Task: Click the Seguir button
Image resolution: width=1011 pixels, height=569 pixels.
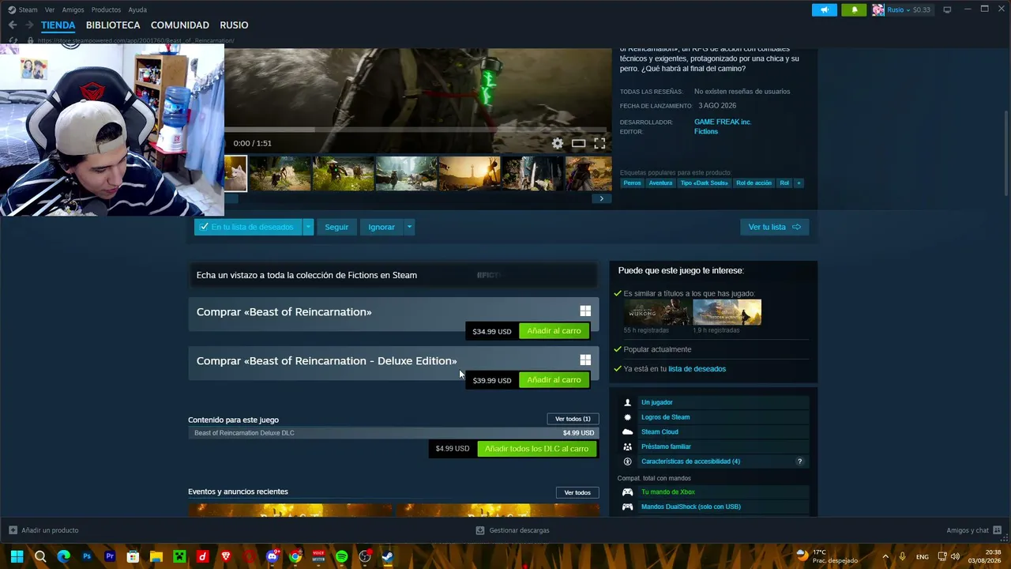Action: tap(336, 227)
